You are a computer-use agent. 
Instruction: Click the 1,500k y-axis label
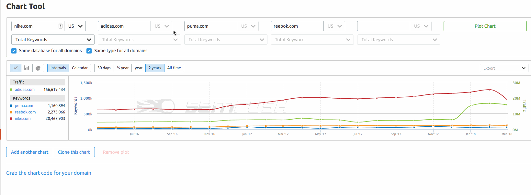(x=86, y=83)
